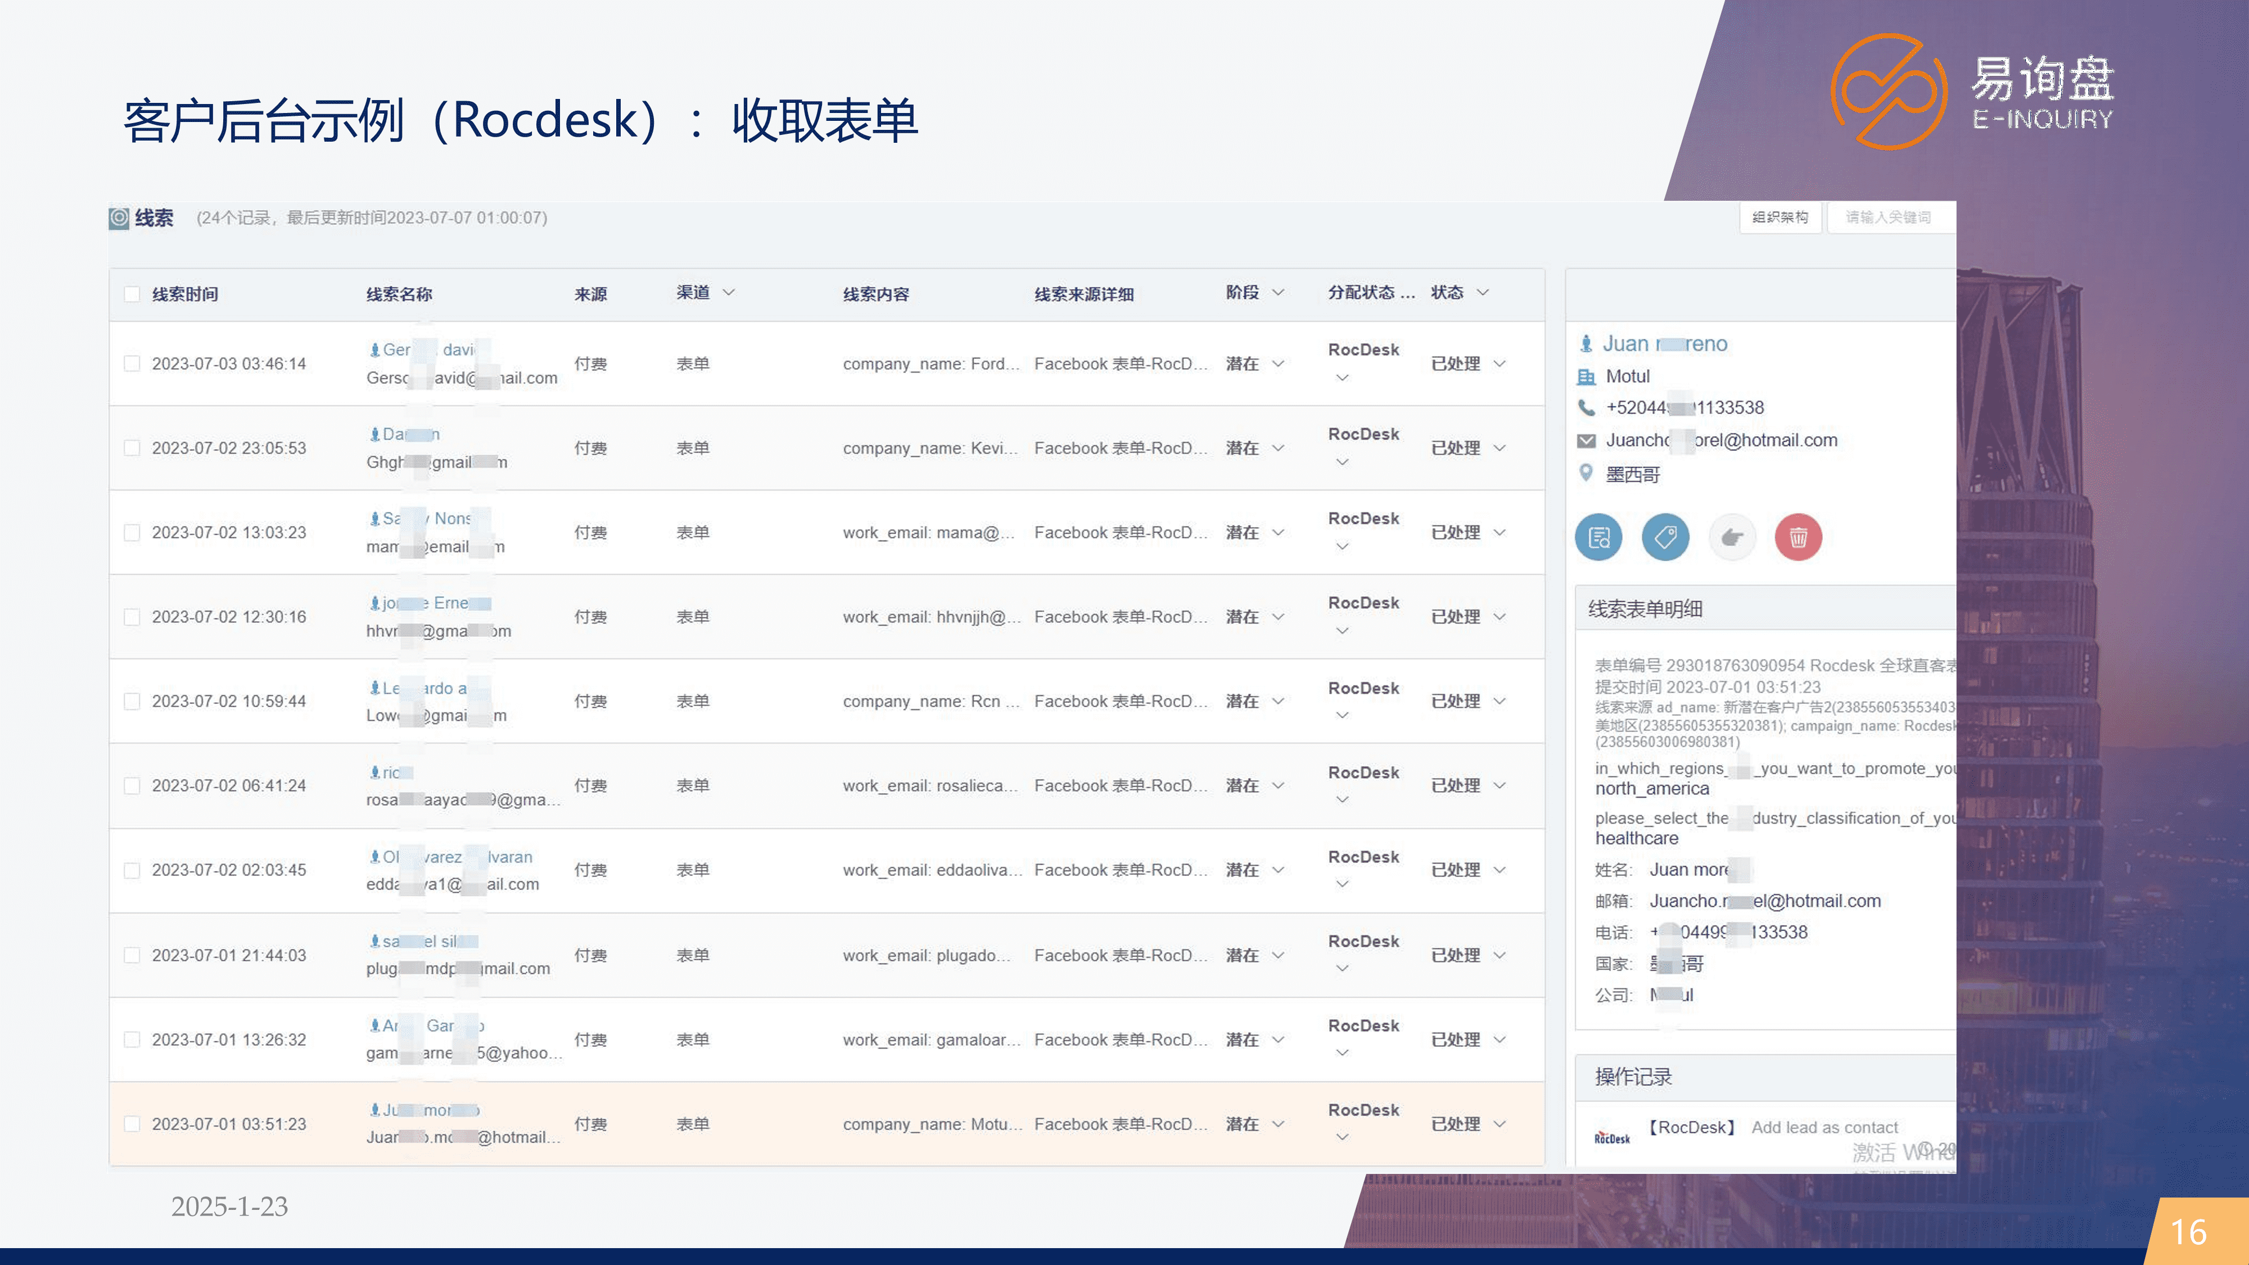The height and width of the screenshot is (1265, 2249).
Task: Toggle the select-all checkbox in table header
Action: pyautogui.click(x=132, y=294)
